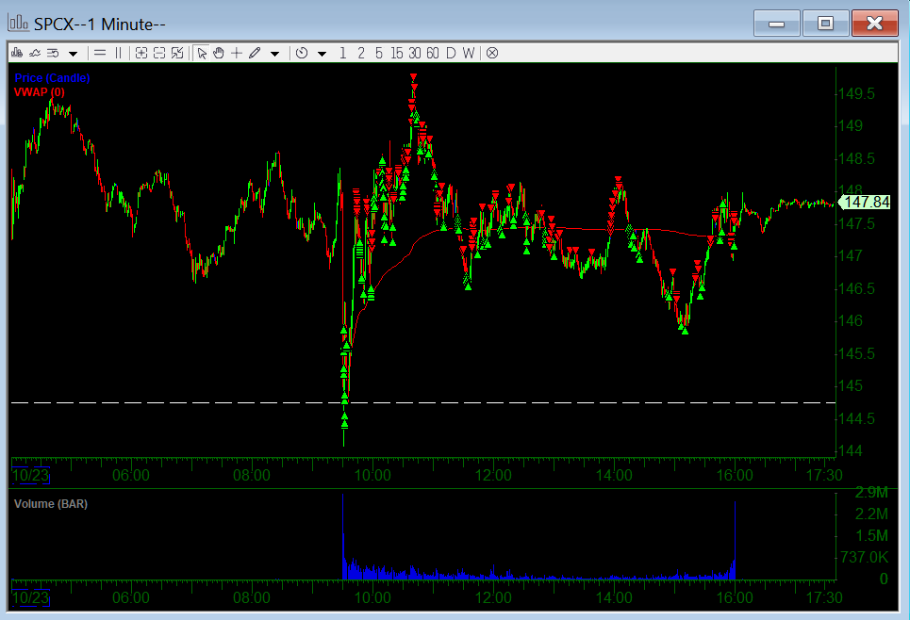The height and width of the screenshot is (620, 910).
Task: Switch to weekly (W) interval
Action: 469,54
